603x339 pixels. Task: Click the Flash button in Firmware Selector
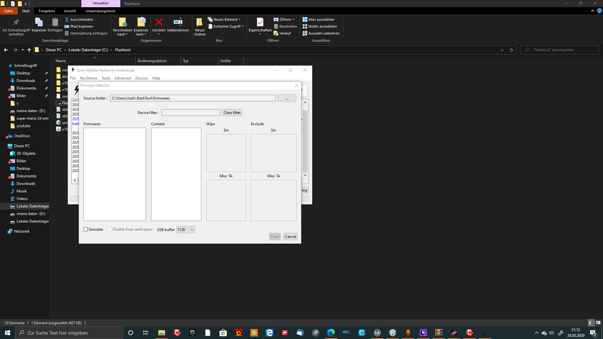(275, 237)
